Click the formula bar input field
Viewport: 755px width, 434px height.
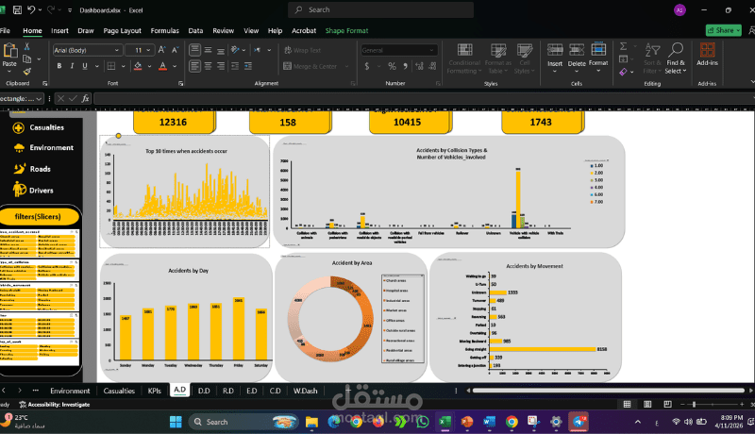(424, 99)
